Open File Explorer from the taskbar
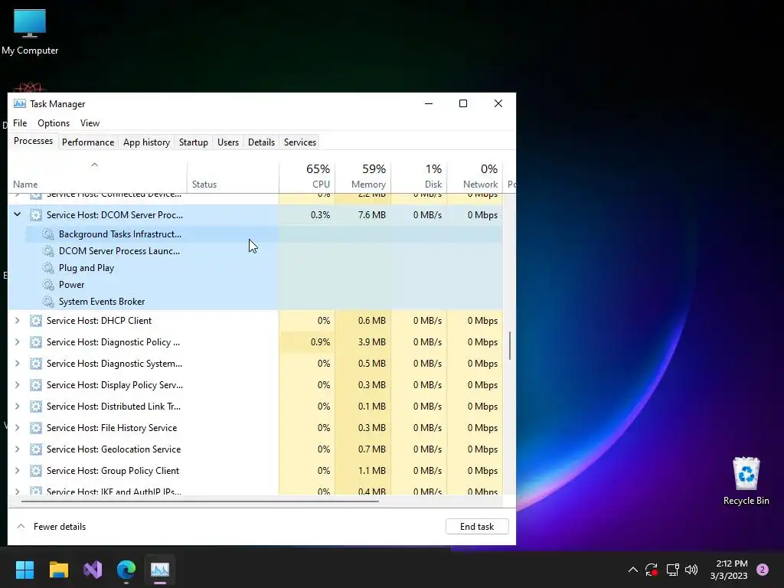 58,569
